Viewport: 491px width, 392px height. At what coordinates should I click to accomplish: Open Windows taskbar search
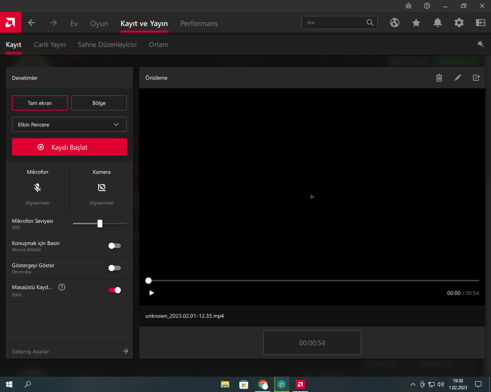28,384
